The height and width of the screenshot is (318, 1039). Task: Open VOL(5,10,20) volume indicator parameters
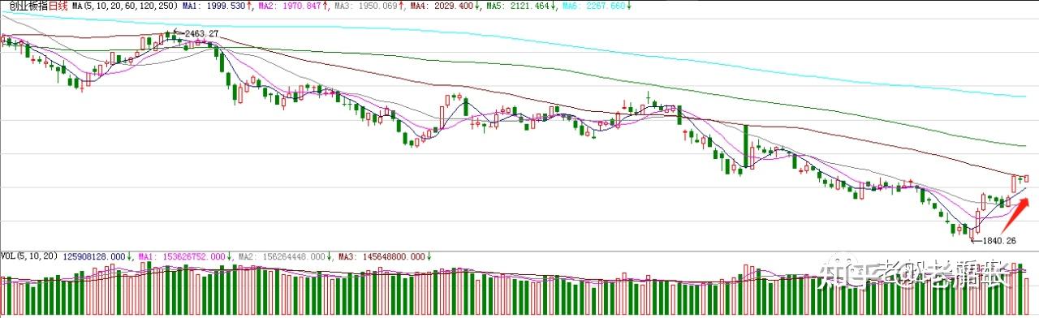(x=28, y=256)
